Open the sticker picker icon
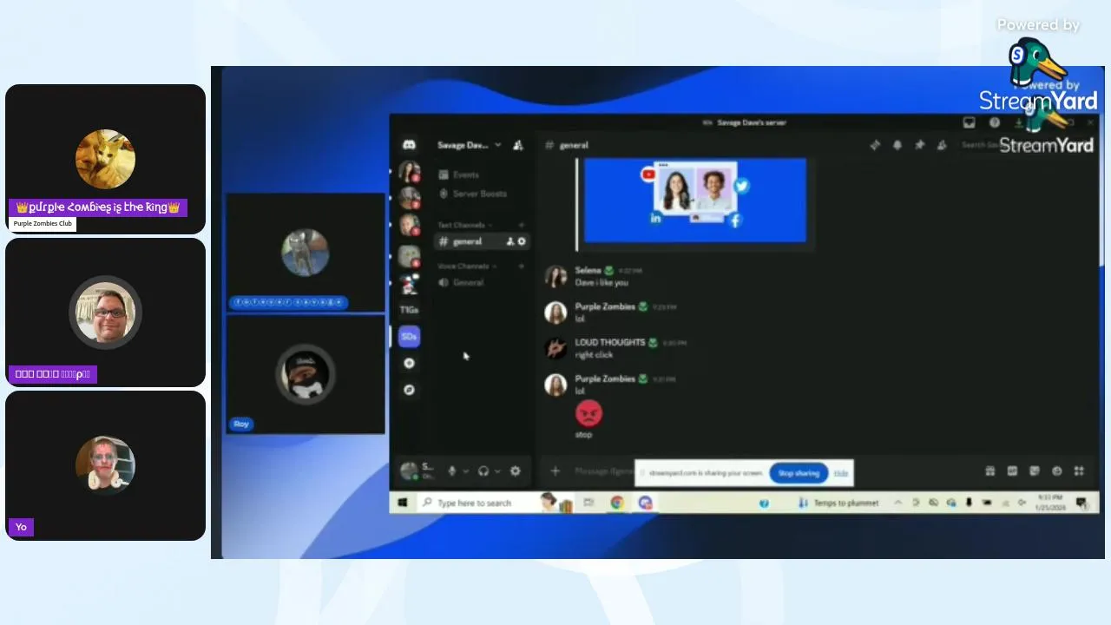The width and height of the screenshot is (1111, 625). 1035,470
